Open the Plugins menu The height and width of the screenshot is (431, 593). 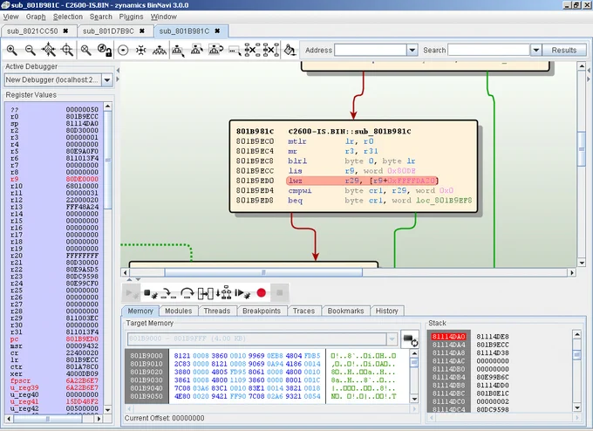click(x=131, y=17)
